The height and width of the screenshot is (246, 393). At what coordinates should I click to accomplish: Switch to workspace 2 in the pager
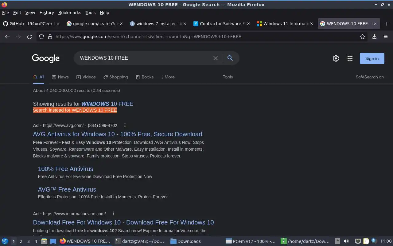[21, 241]
